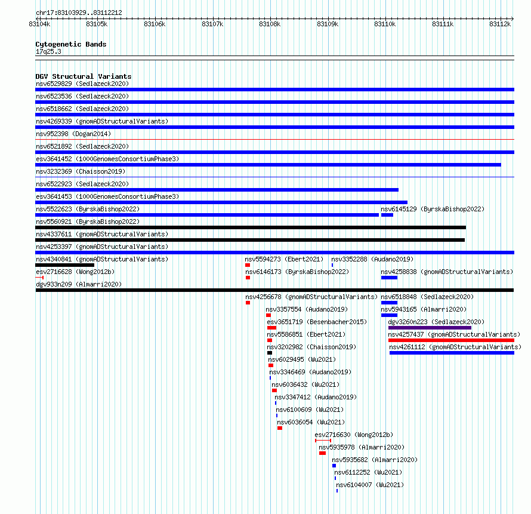Click esv3651719 (Besenbacher2015) label
Viewport: 531px width, 514px height.
317,322
